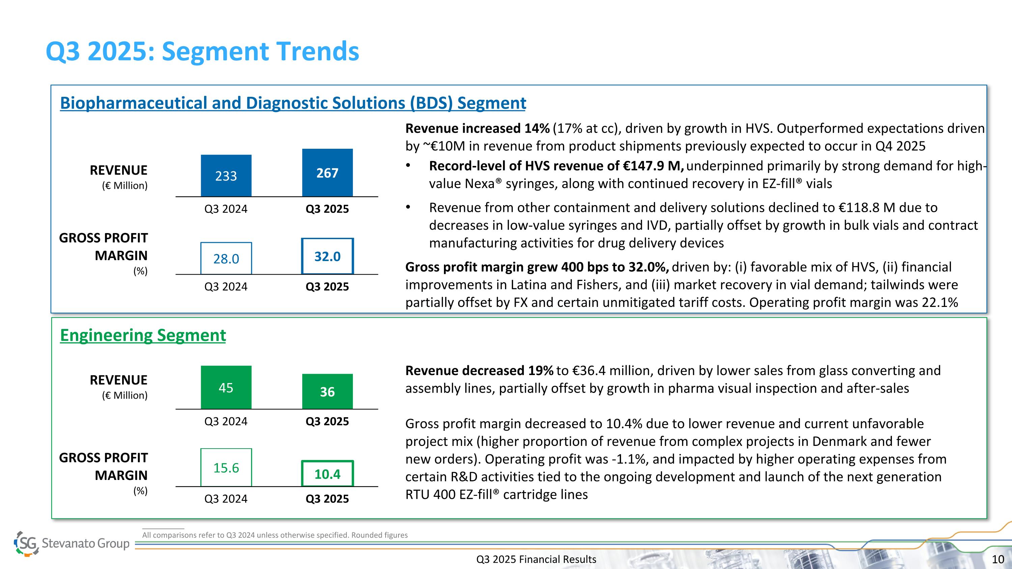
Task: Click the Engineering 10.4 gross margin box
Action: tap(327, 474)
